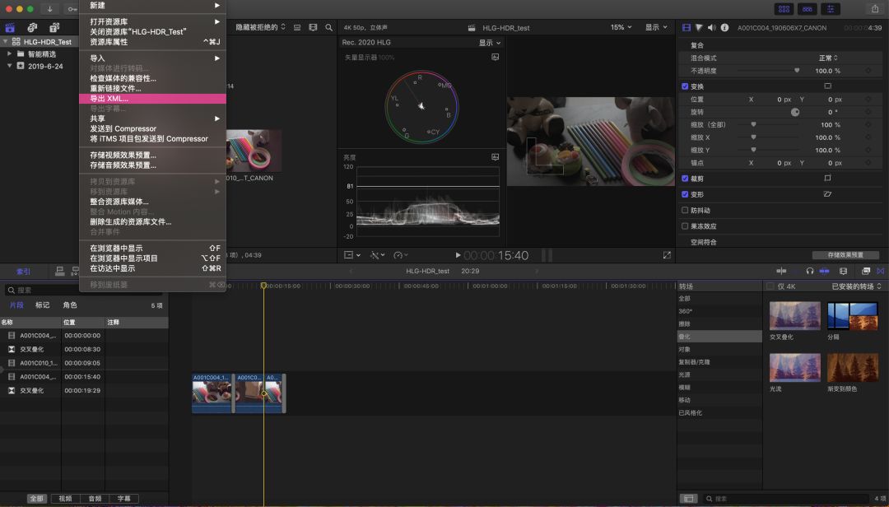Click the 视频 filter button in index

(x=65, y=499)
